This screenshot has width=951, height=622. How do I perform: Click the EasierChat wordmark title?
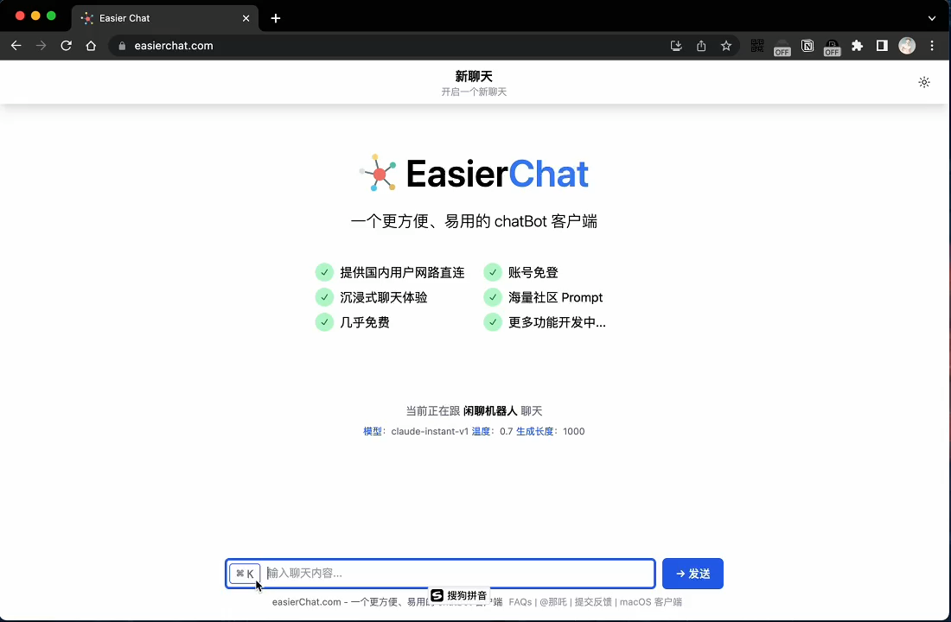[x=497, y=174]
